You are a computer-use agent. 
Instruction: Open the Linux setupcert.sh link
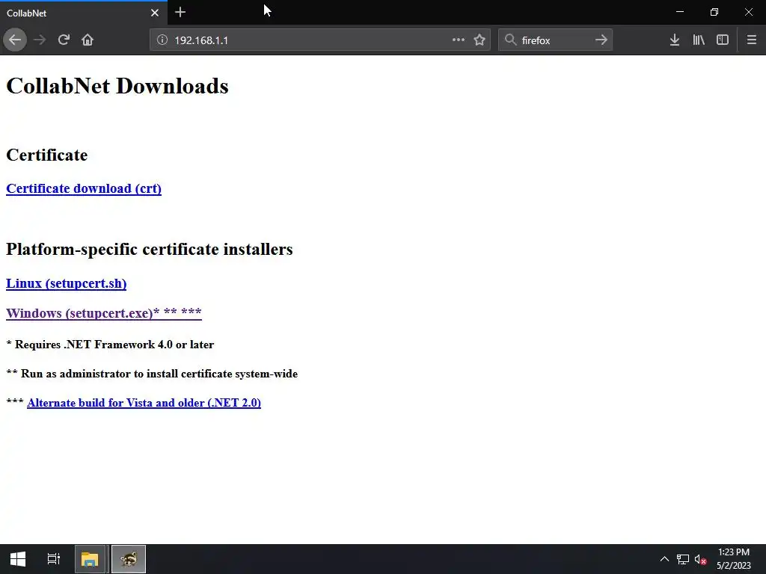click(x=66, y=283)
